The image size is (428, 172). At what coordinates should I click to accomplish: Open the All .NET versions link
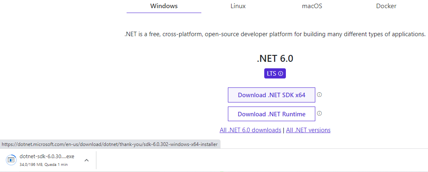click(308, 130)
